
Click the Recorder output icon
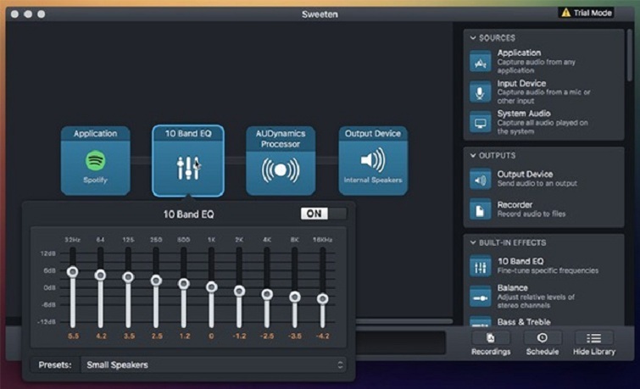pyautogui.click(x=481, y=209)
